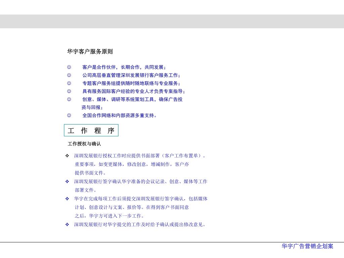Click the footer text 华宇广告营销企划案
Image resolution: width=344 pixels, height=258 pixels.
click(x=307, y=246)
